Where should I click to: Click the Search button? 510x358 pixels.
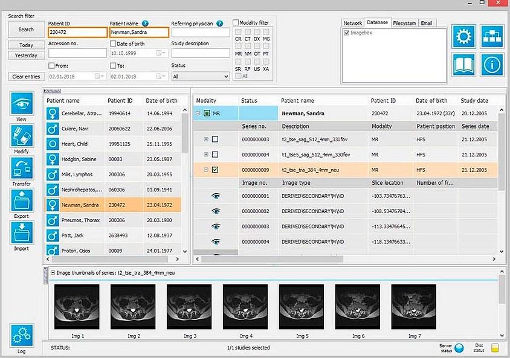(x=27, y=30)
